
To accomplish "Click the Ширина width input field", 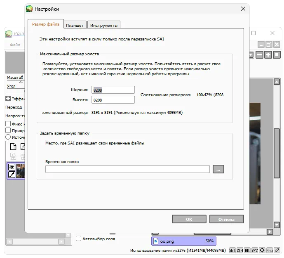I will (113, 90).
